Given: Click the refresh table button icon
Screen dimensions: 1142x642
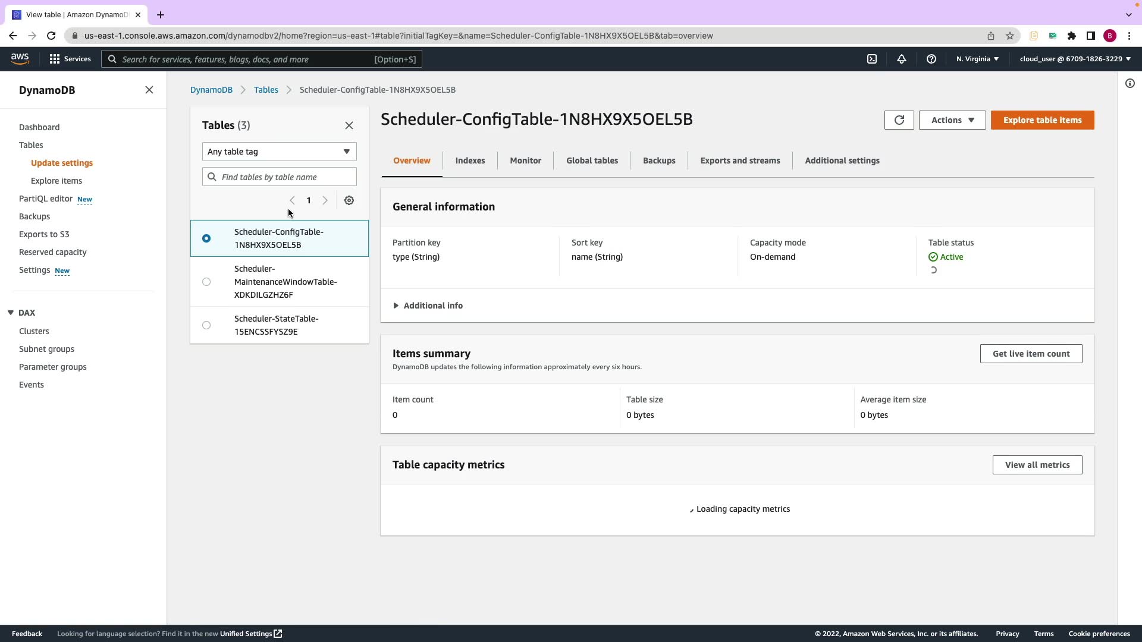Looking at the screenshot, I should [x=899, y=120].
